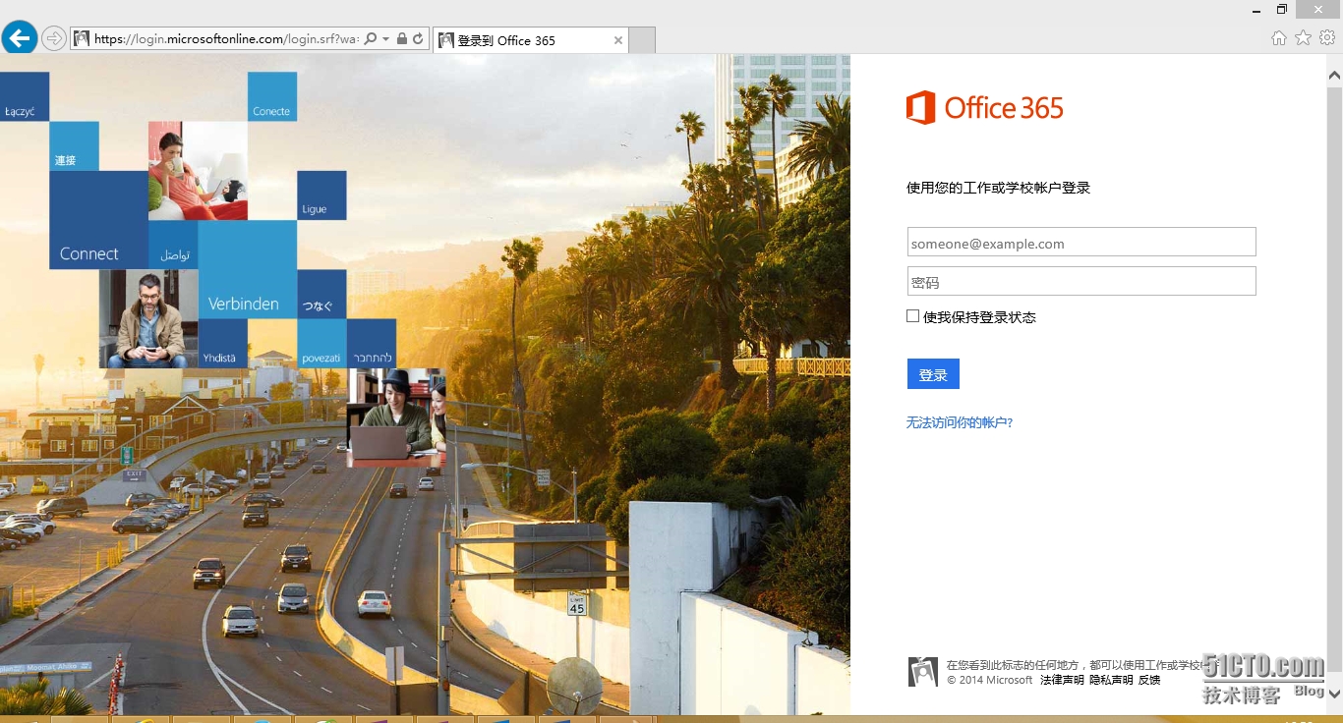
Task: Expand the address bar autocomplete dropdown arrow
Action: (386, 39)
